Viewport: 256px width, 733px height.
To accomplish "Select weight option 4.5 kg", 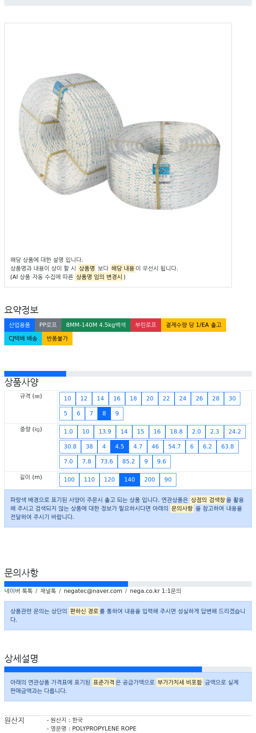I will pyautogui.click(x=119, y=447).
